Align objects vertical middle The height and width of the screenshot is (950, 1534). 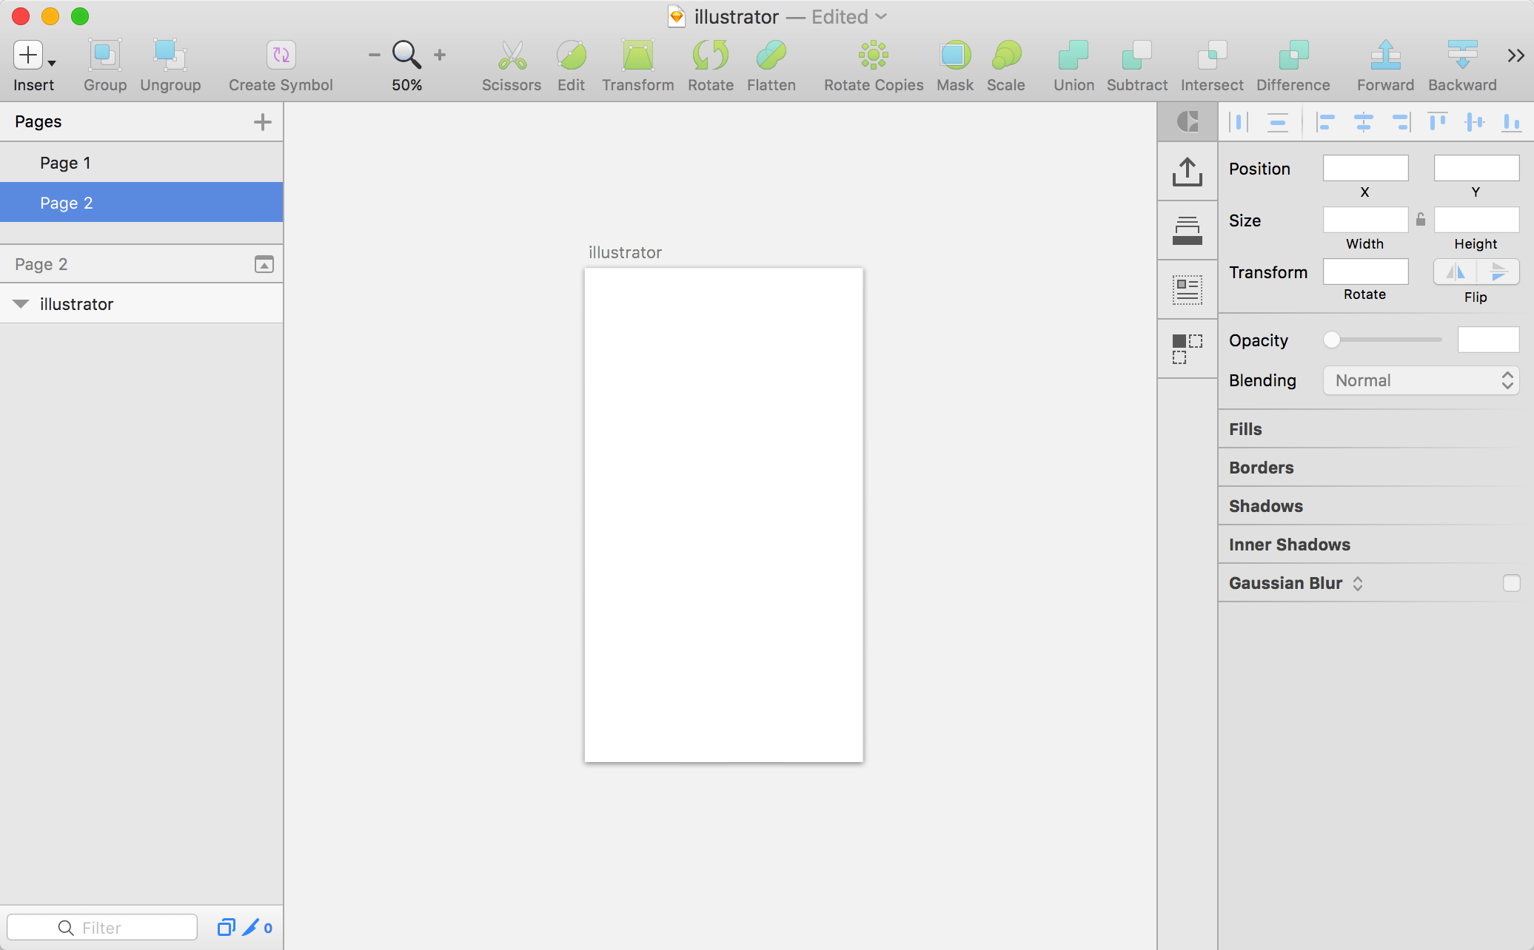(1475, 122)
